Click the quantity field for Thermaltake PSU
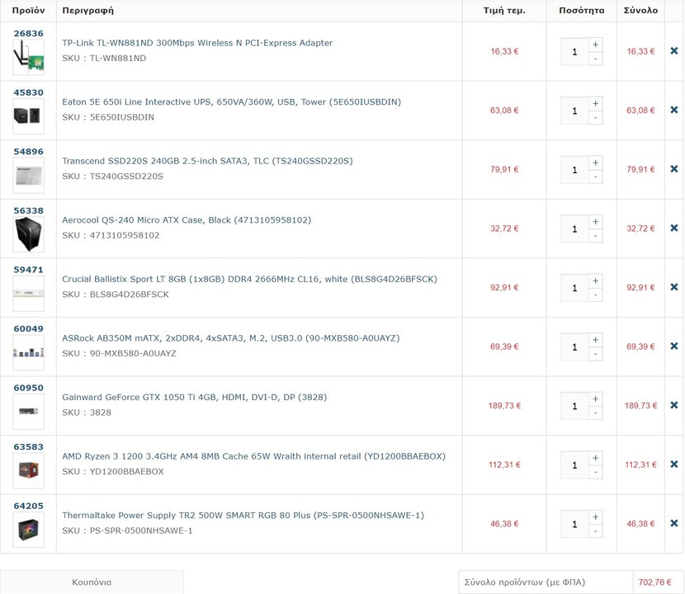The height and width of the screenshot is (594, 685). (575, 524)
